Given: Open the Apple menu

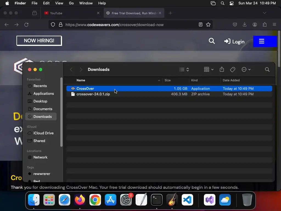Looking at the screenshot, I should [x=7, y=3].
